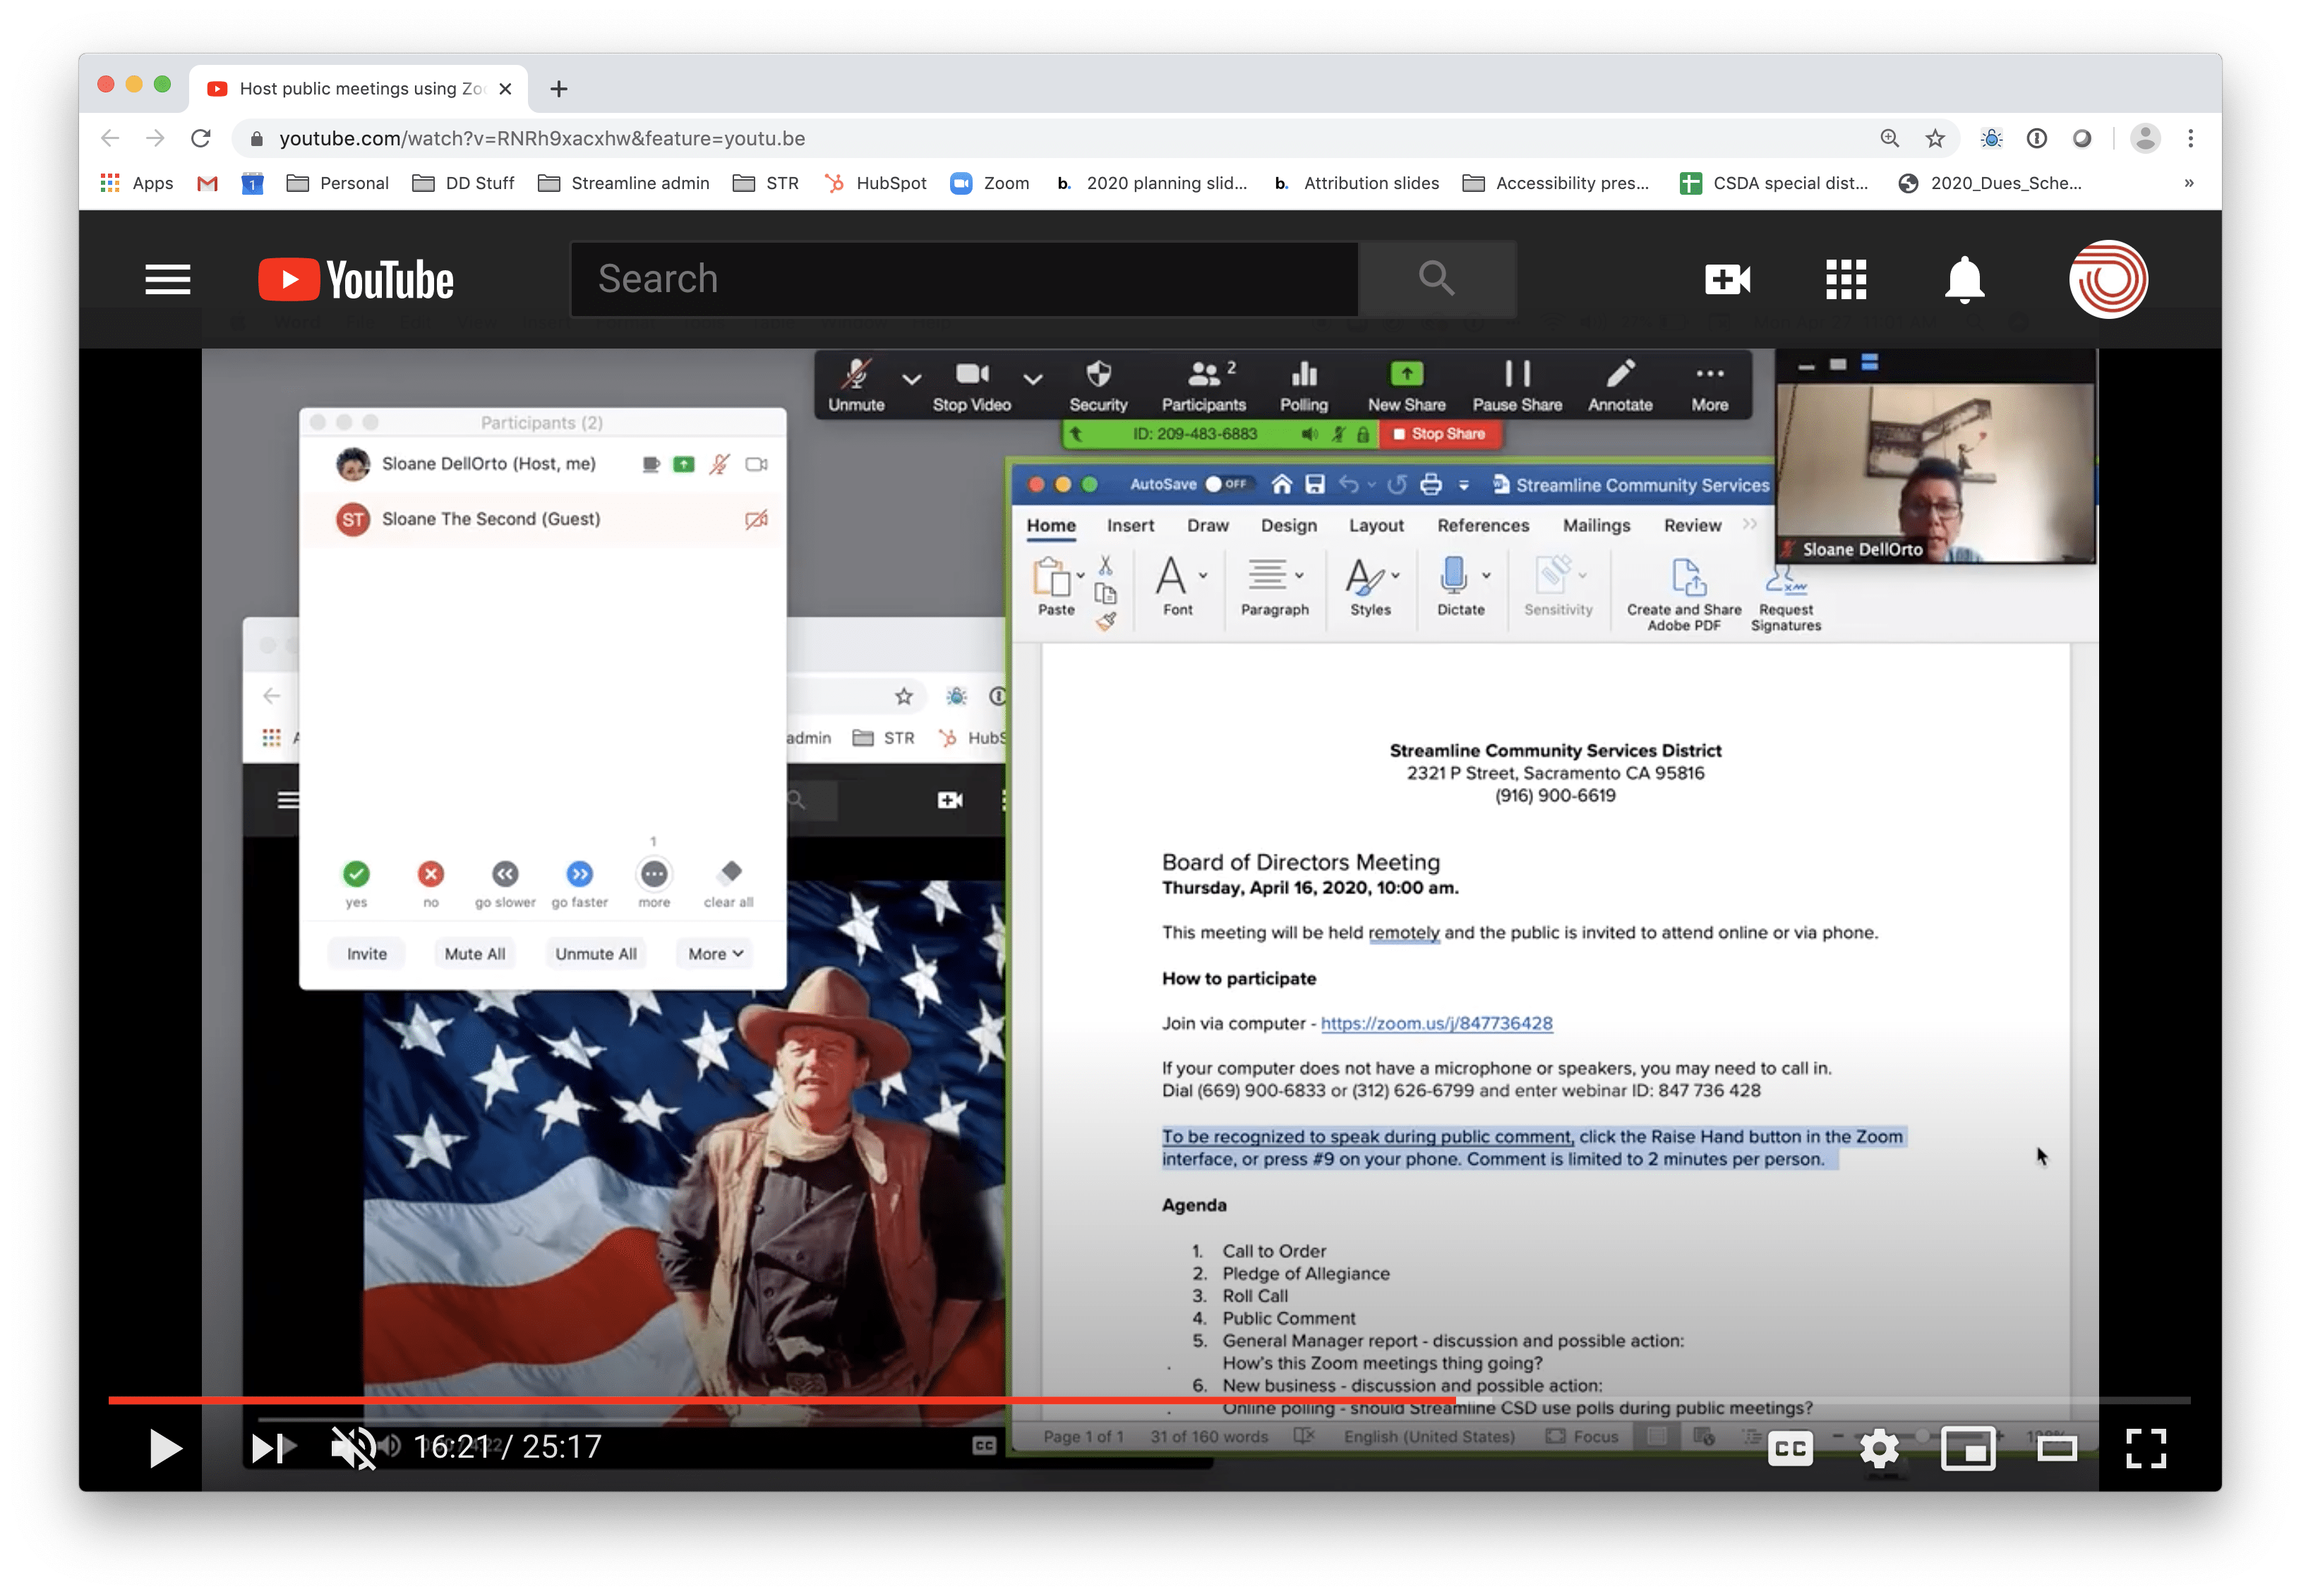Click the Zoom Security shield icon
This screenshot has height=1596, width=2301.
[1098, 374]
